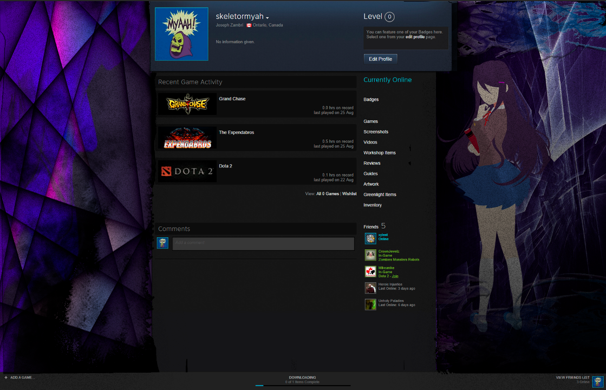Click Currently Online status text
The height and width of the screenshot is (390, 606).
[x=387, y=80]
